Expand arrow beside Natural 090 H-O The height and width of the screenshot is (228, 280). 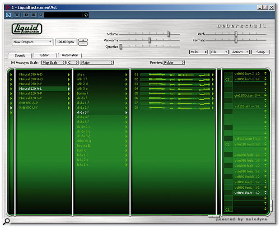[x=69, y=79]
